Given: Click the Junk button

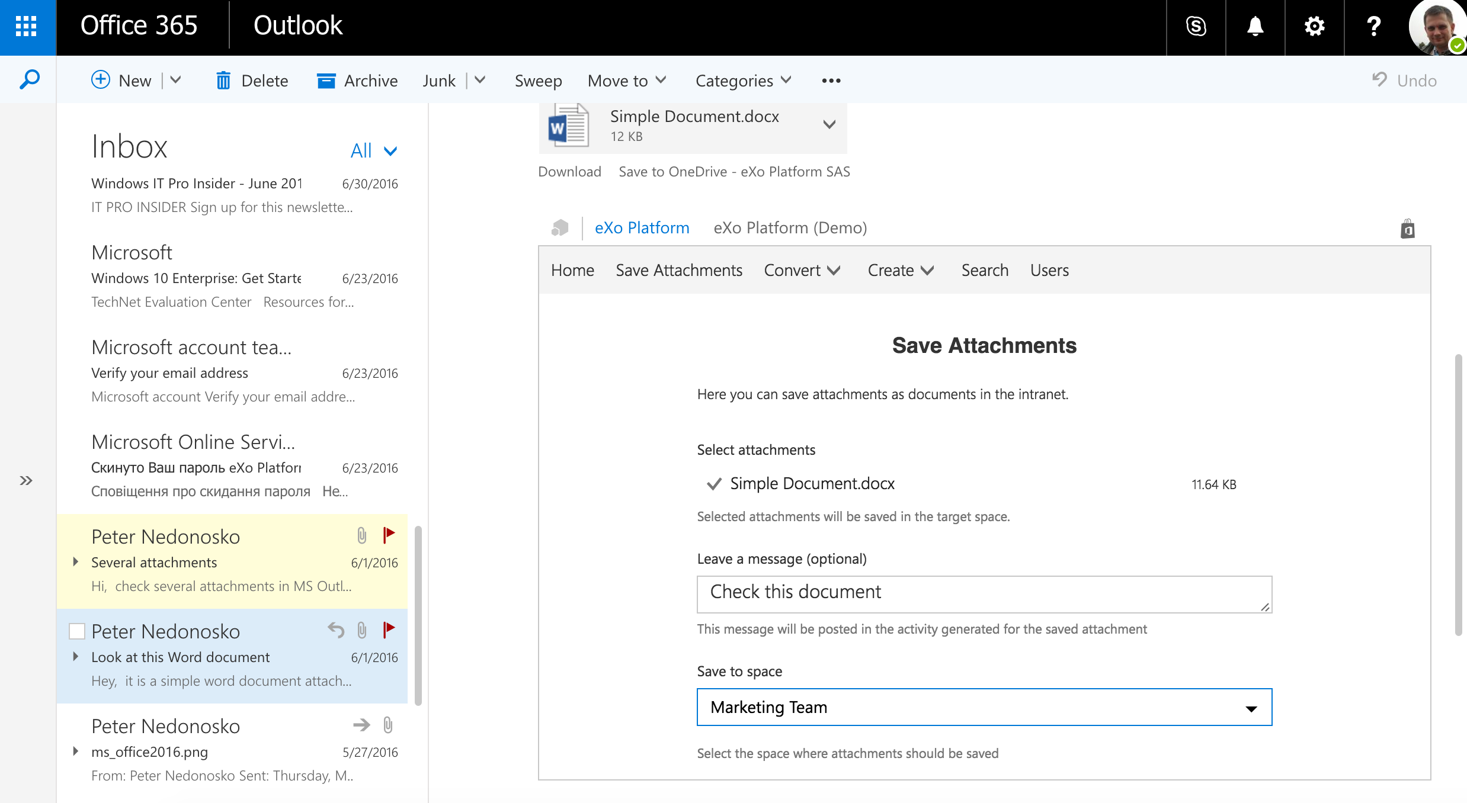Looking at the screenshot, I should click(x=438, y=81).
